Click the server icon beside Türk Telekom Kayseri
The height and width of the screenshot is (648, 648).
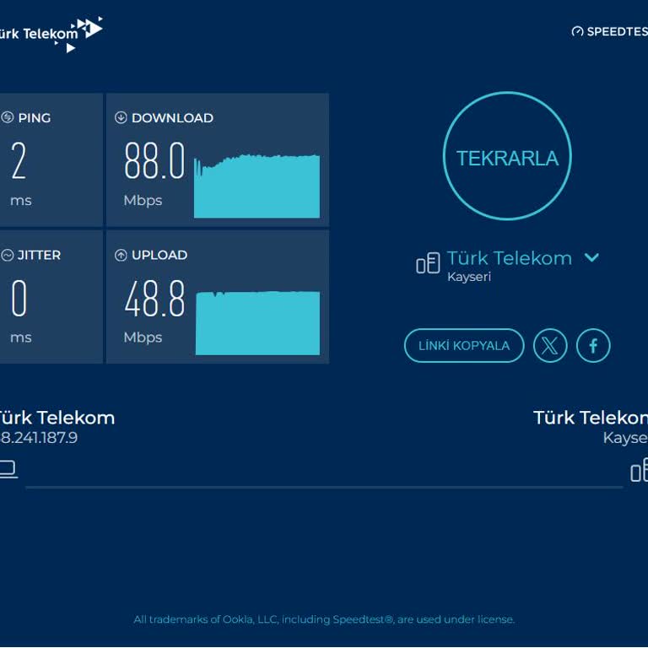pyautogui.click(x=428, y=263)
